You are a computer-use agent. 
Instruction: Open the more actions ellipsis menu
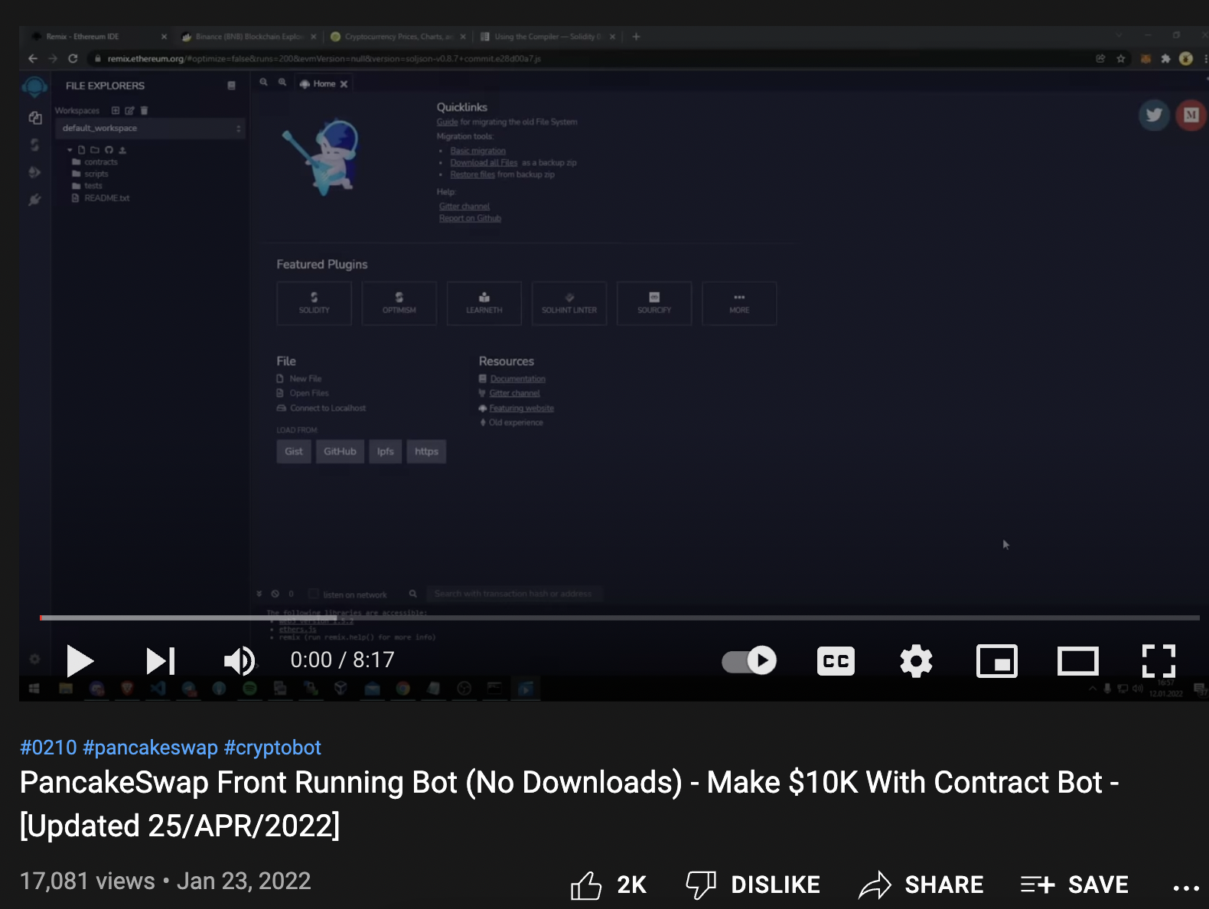(x=1185, y=888)
